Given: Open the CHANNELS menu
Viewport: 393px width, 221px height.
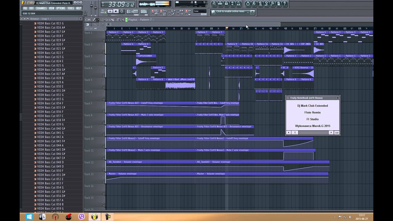Looking at the screenshot, I should click(41, 8).
